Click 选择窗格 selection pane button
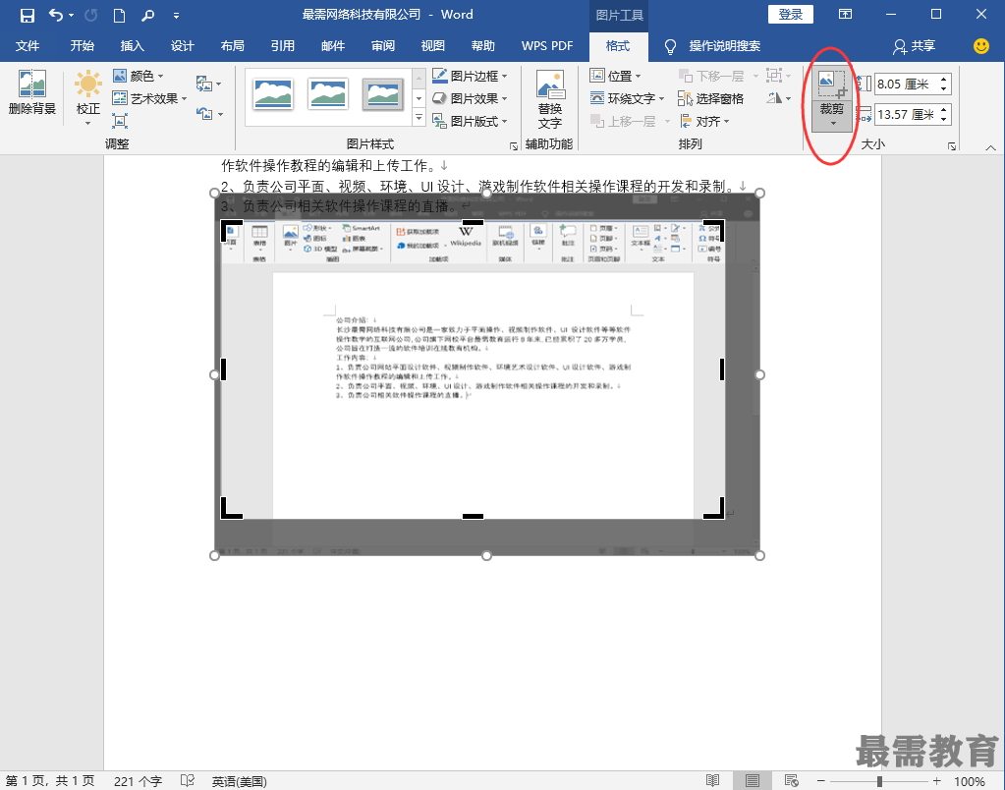The image size is (1005, 790). [x=711, y=98]
